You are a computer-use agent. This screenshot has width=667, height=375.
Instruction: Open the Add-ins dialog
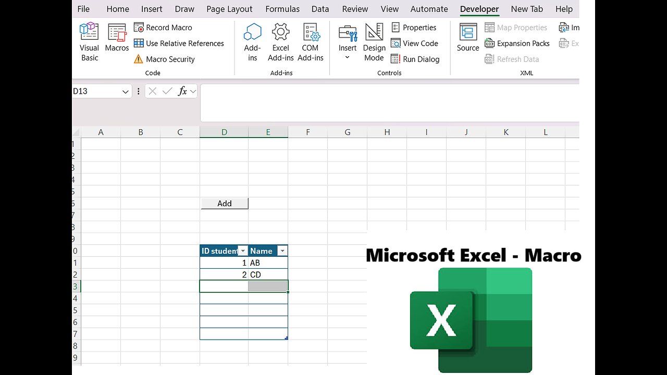pyautogui.click(x=253, y=42)
